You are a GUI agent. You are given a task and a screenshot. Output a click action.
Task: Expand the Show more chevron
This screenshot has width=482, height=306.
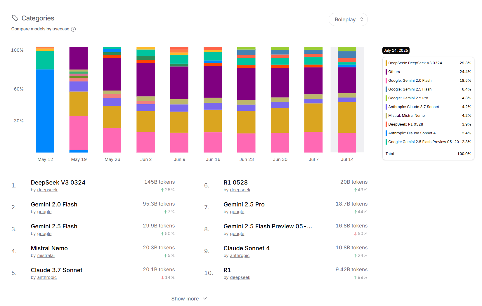coord(205,298)
